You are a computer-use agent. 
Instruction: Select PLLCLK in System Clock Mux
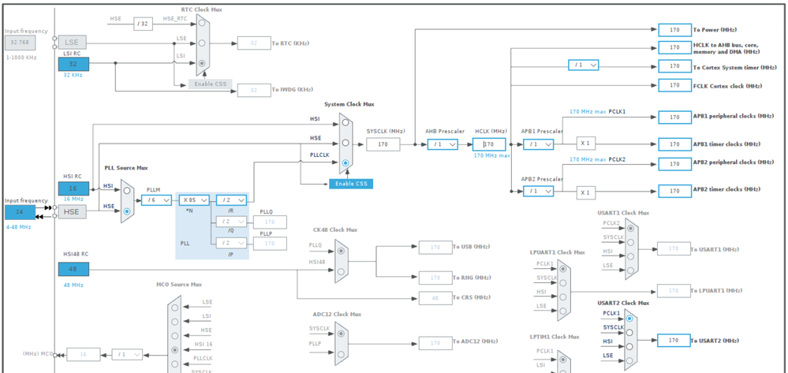(x=345, y=163)
